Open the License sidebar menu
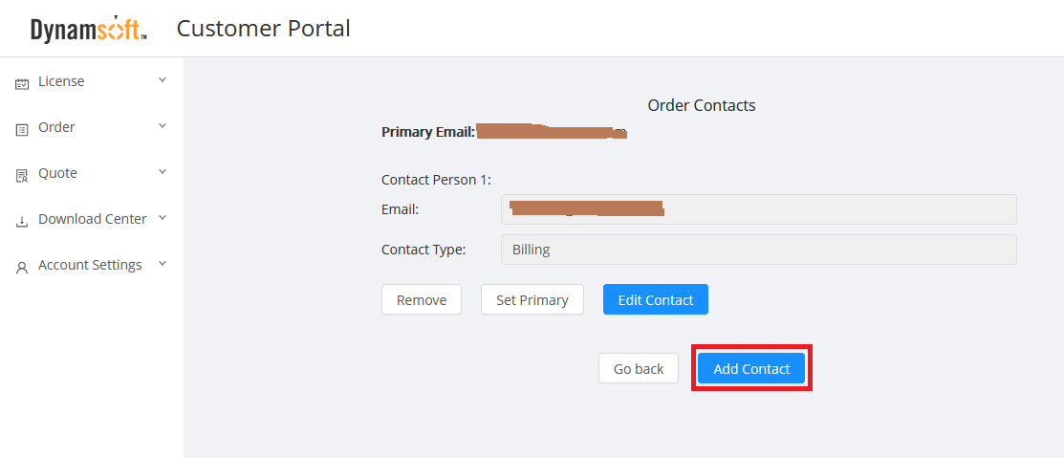 point(61,82)
